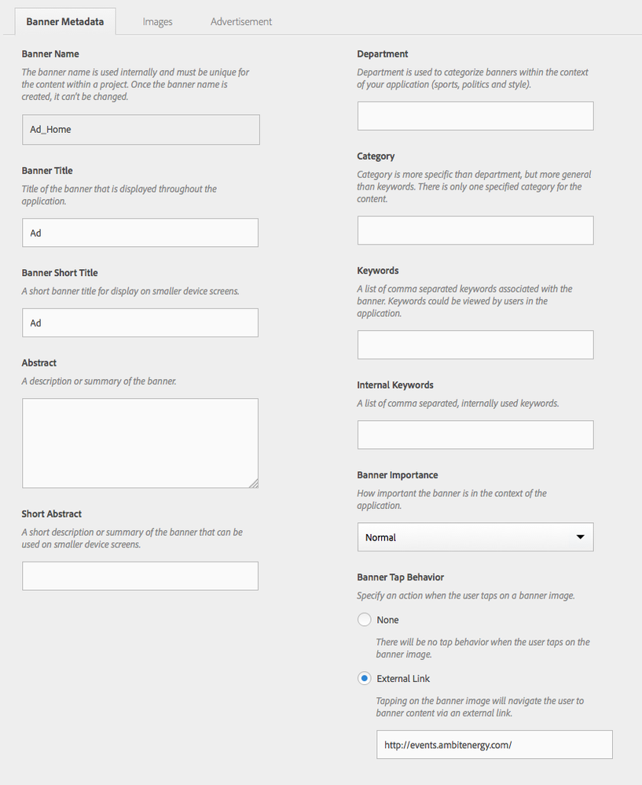The height and width of the screenshot is (785, 642).
Task: Choose the External Link tap behavior
Action: (x=364, y=678)
